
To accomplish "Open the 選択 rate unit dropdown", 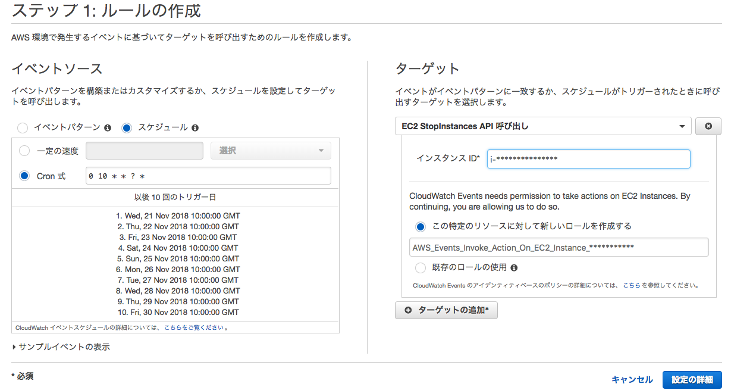I will 271,151.
